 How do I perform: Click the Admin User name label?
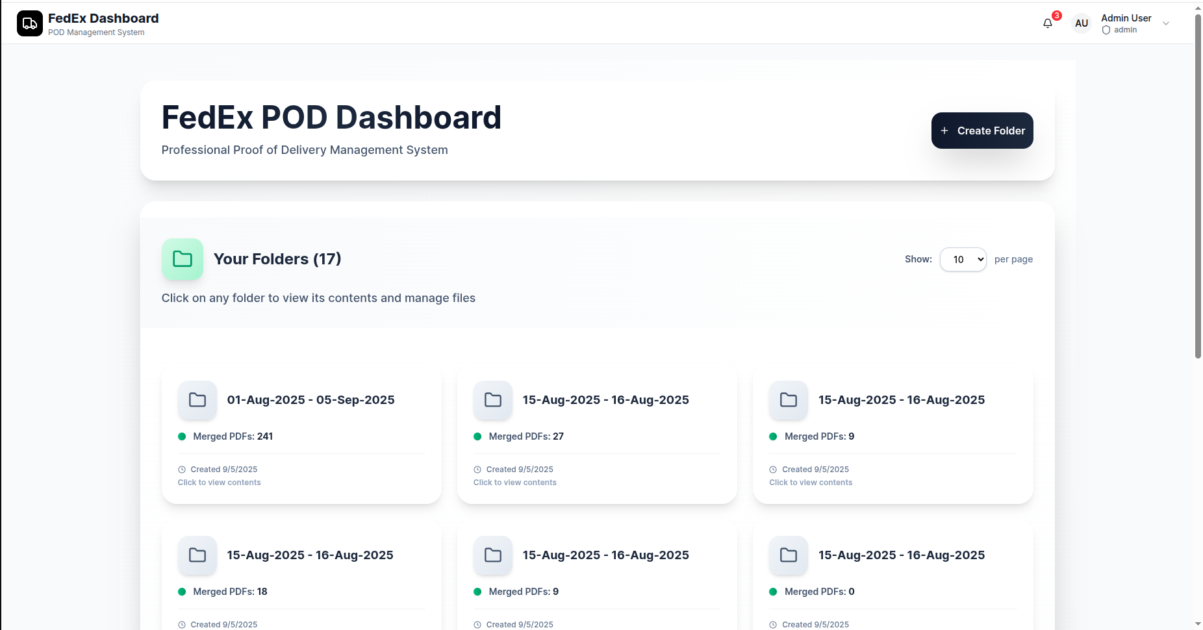click(x=1126, y=18)
